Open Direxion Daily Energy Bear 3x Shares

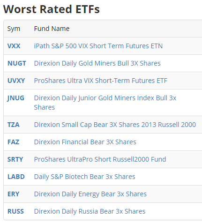pyautogui.click(x=90, y=194)
